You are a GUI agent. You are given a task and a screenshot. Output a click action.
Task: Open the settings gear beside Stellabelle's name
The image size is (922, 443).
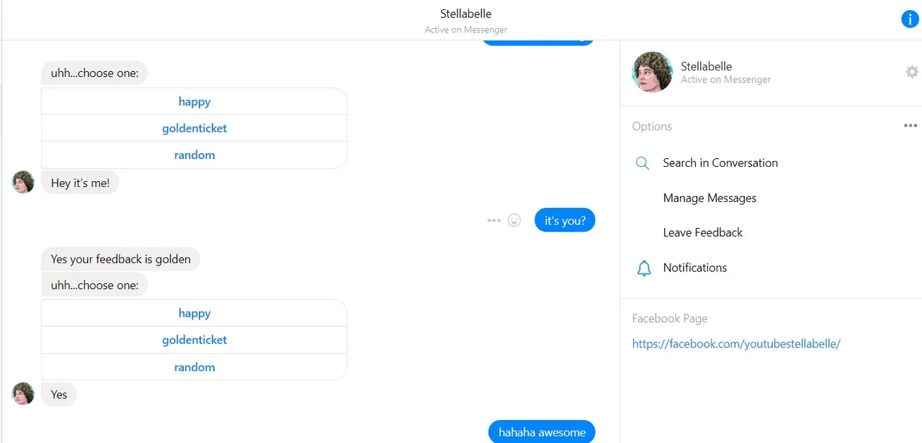(912, 72)
